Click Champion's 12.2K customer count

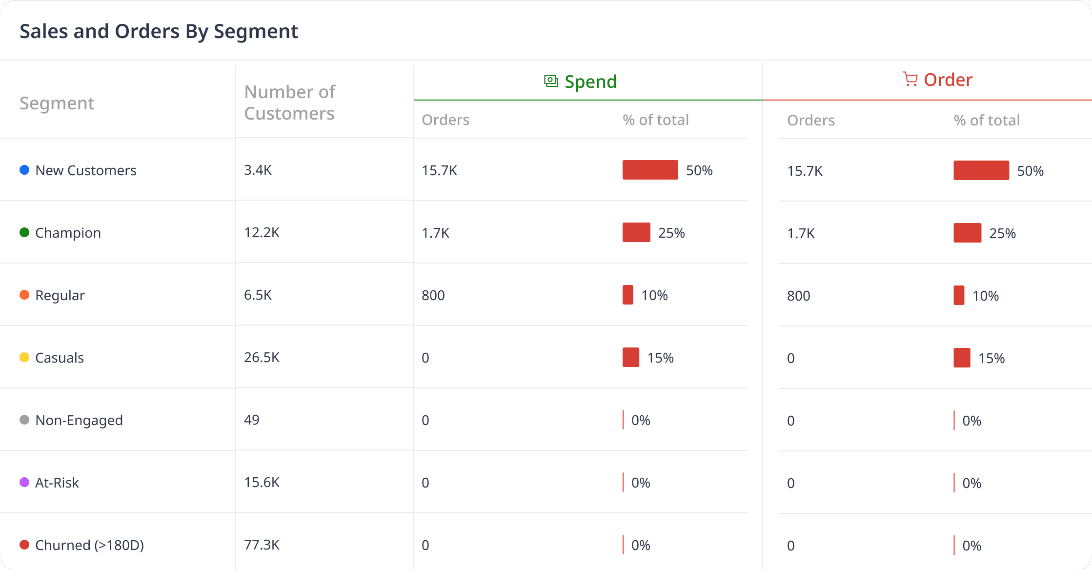(x=262, y=232)
